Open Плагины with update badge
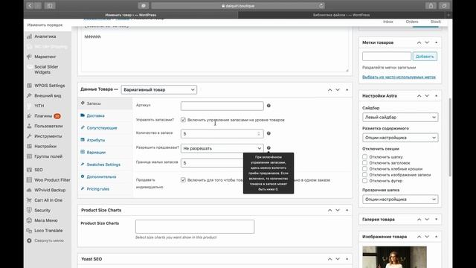Screen dimensions: 476x268 [48, 116]
